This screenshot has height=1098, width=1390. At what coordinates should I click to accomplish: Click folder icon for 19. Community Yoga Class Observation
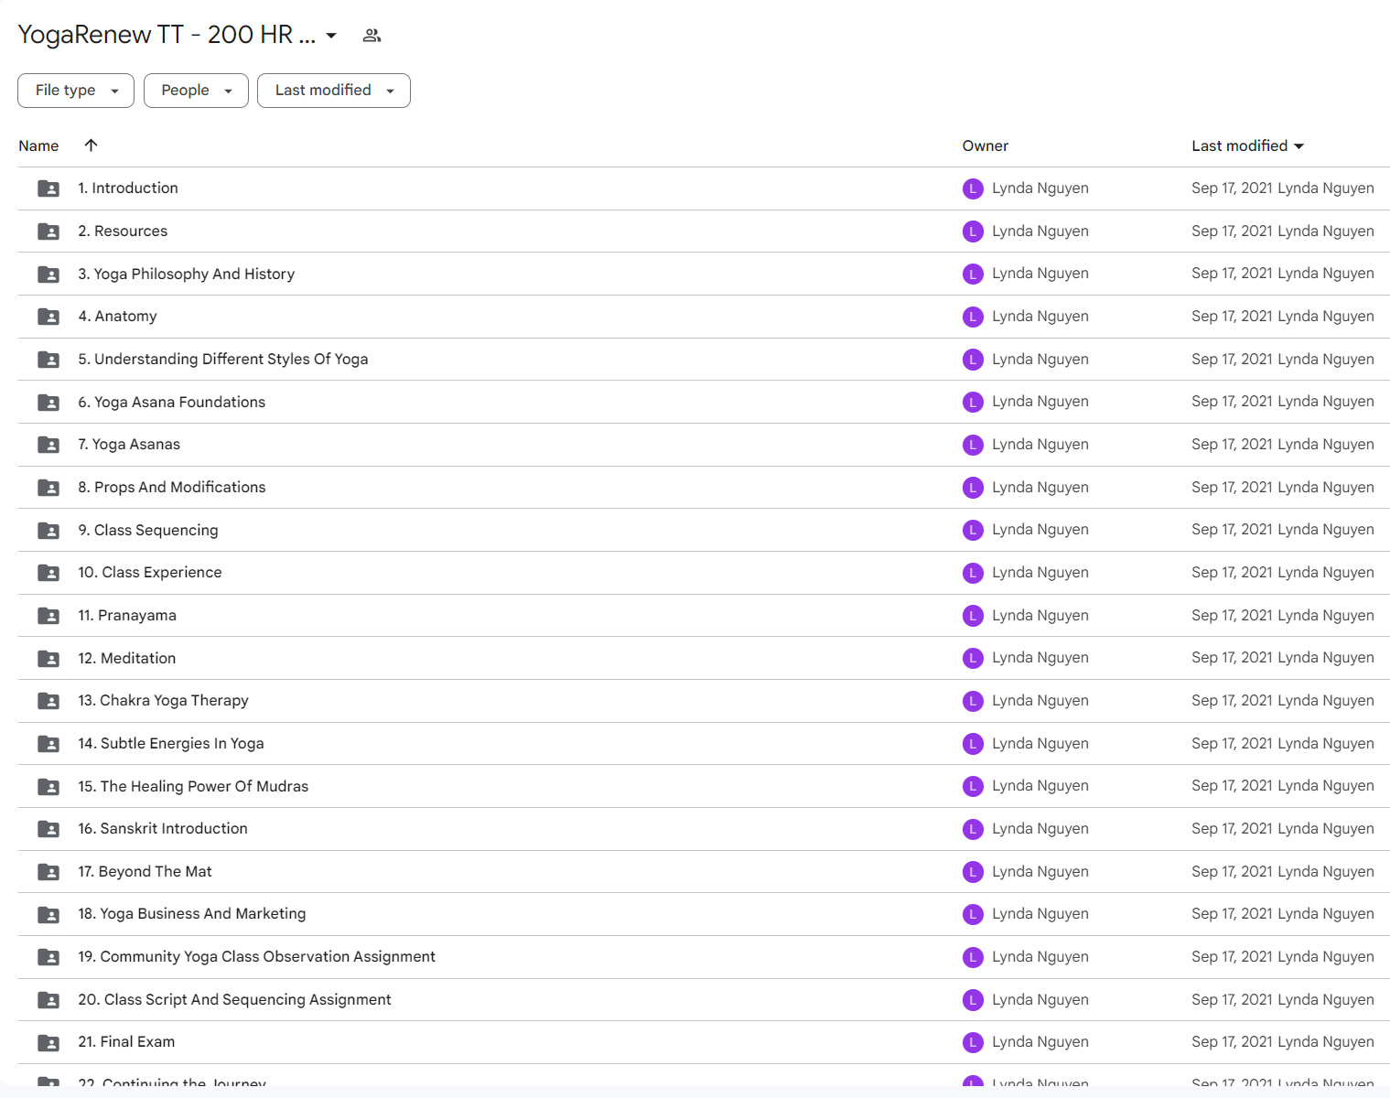(48, 957)
